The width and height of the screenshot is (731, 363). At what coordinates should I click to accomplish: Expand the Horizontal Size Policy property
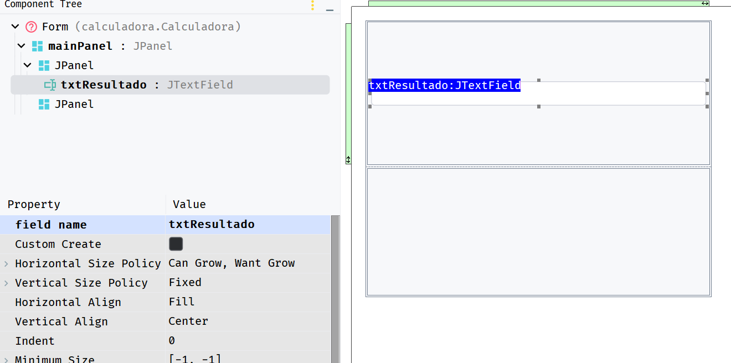click(x=6, y=263)
